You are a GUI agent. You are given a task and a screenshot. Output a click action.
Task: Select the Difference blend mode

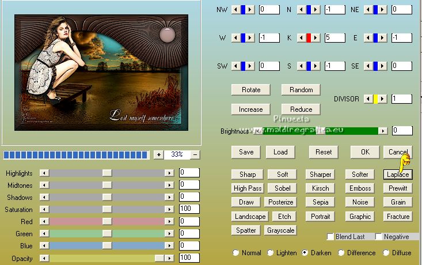click(x=341, y=252)
